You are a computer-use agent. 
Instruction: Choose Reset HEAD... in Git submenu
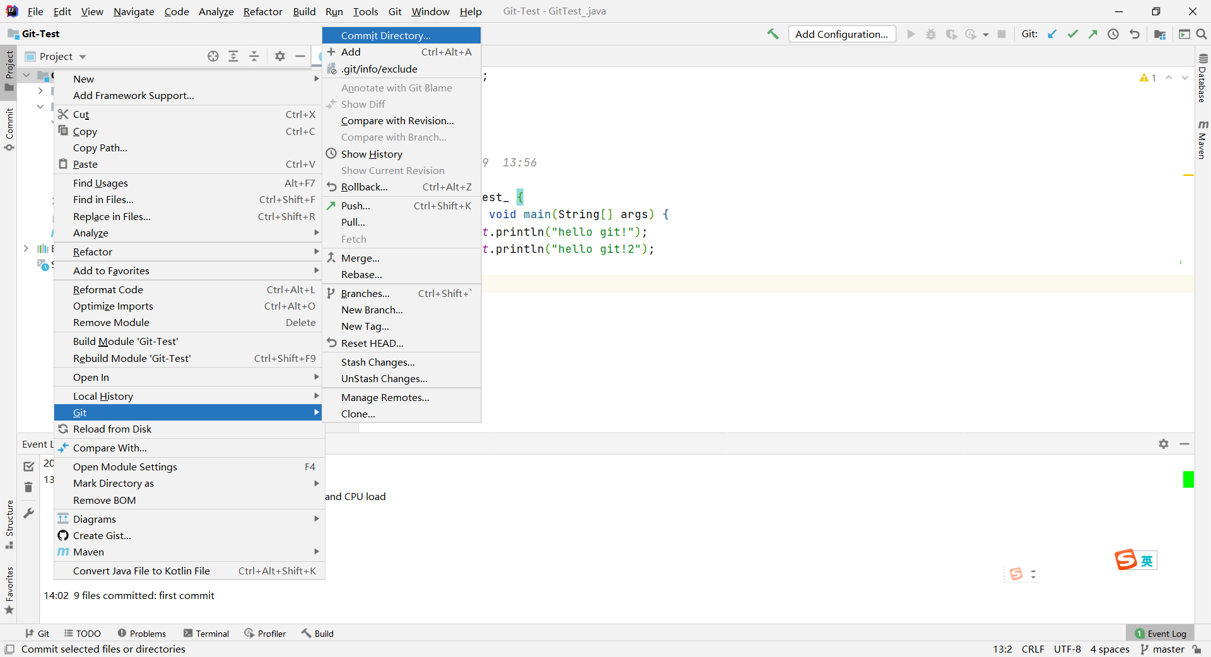401,343
